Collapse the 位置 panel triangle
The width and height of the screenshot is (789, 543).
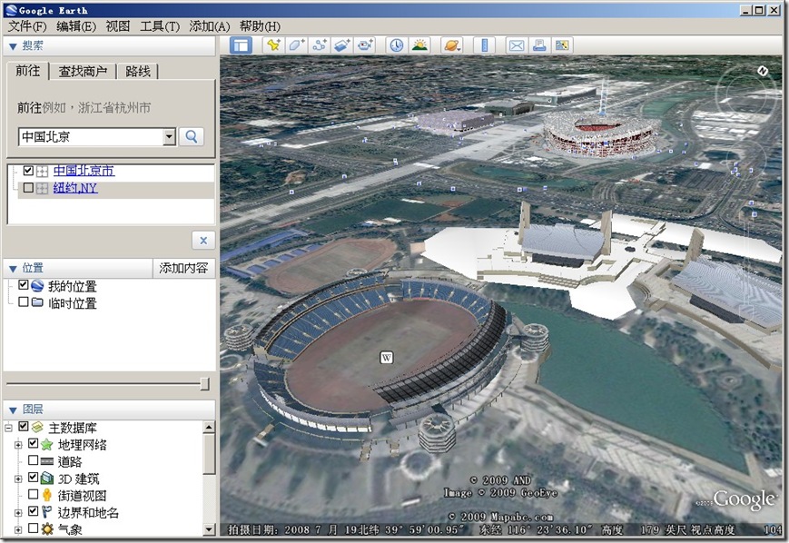[13, 269]
